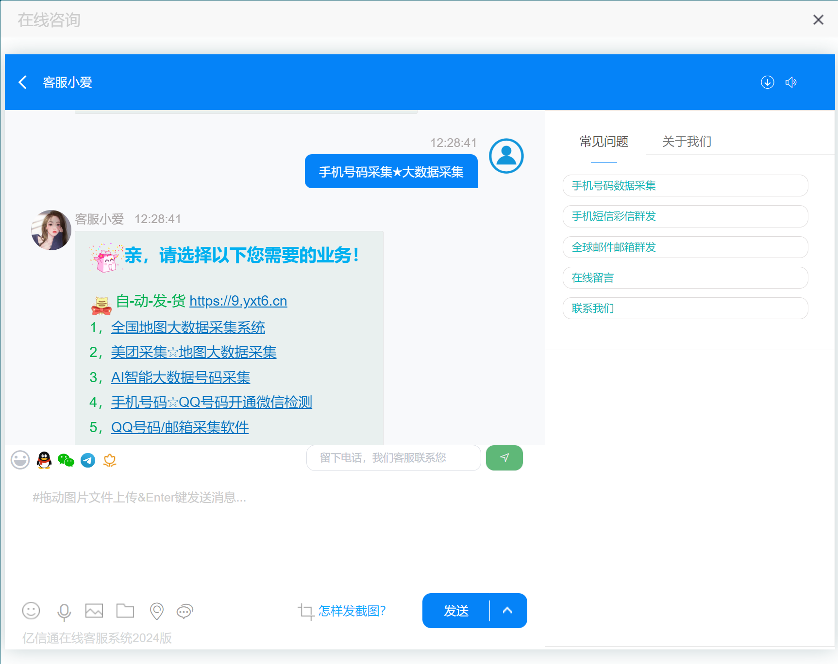
Task: Open the WeChat contact icon
Action: click(x=66, y=460)
